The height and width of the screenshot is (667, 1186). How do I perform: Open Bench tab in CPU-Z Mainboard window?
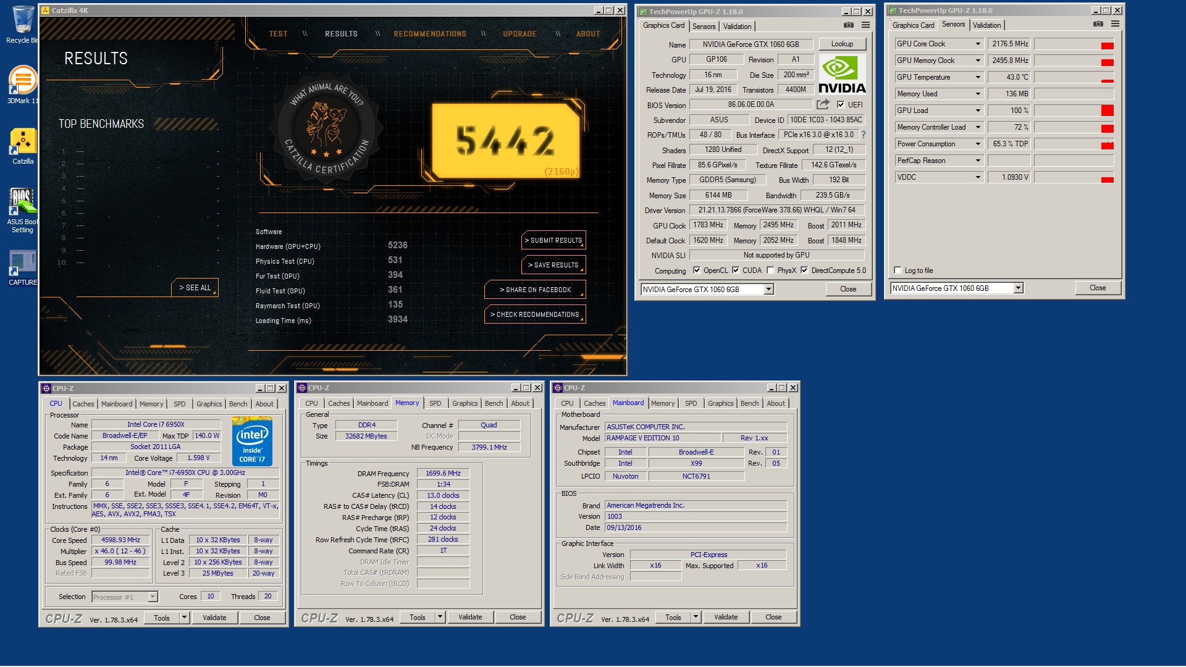749,403
